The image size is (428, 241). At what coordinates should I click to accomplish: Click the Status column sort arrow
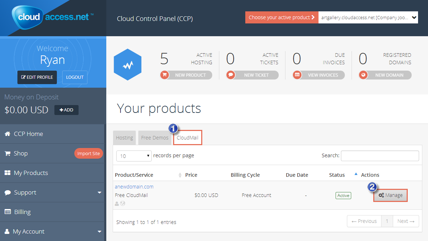(x=356, y=174)
